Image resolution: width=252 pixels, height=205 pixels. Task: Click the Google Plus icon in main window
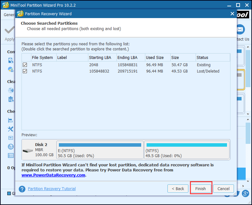(x=246, y=193)
